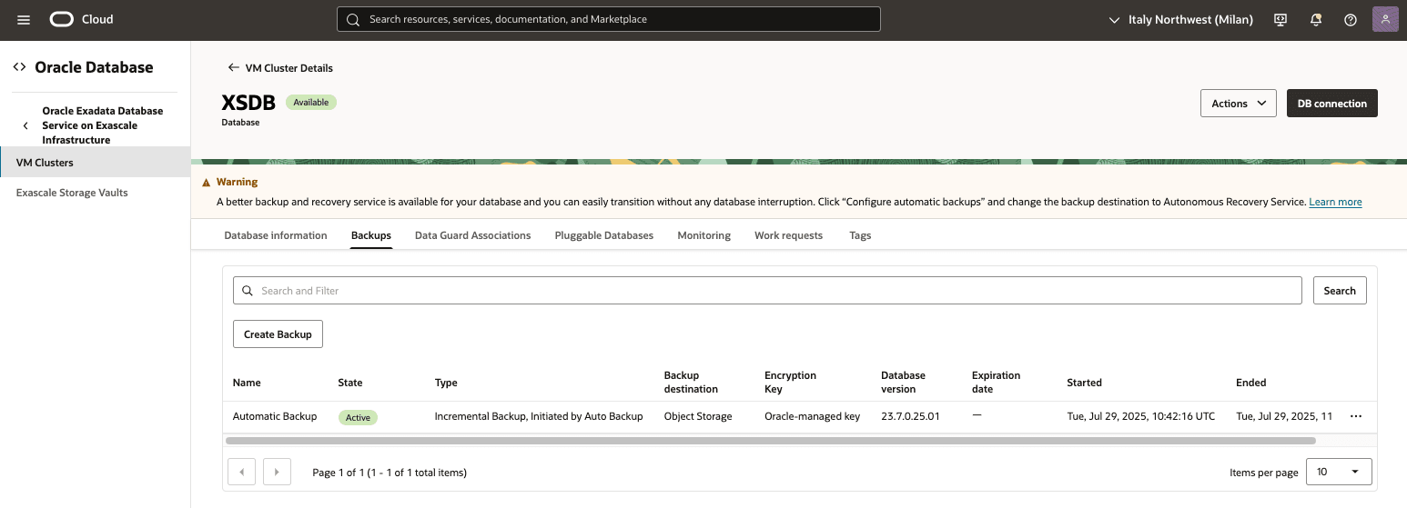Click the Started timestamp 10:42:16 UTC
This screenshot has width=1407, height=508.
point(1140,416)
